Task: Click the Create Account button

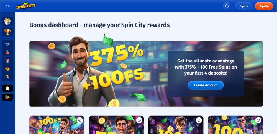Action: coord(206,85)
